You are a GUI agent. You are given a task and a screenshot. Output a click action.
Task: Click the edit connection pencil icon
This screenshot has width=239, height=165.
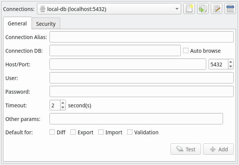tap(217, 9)
